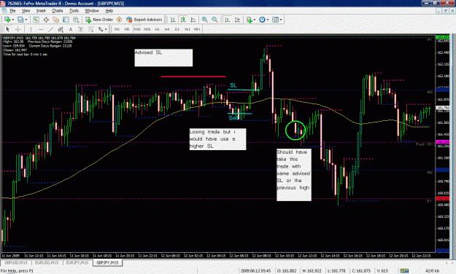Open the chart Templates icon
456x274 pixels.
[x=275, y=20]
